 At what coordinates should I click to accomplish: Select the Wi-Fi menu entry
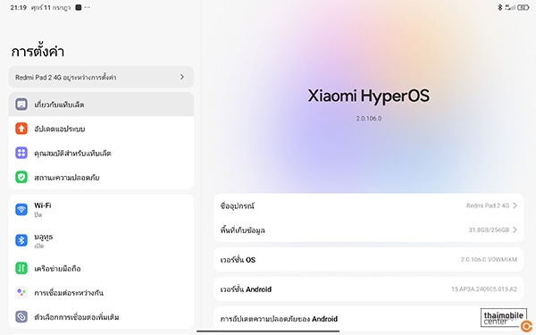[x=101, y=210]
